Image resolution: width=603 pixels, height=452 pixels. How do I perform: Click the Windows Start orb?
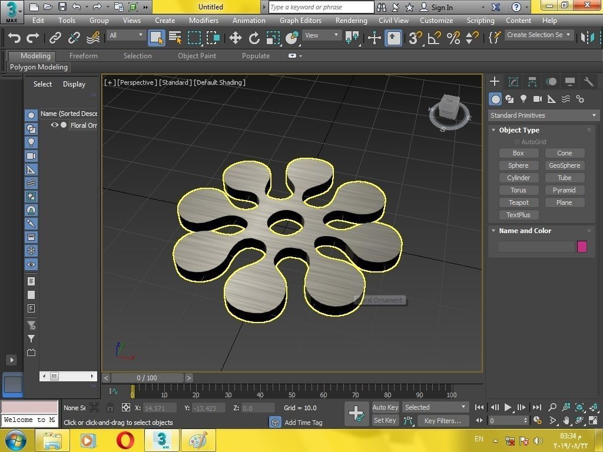(15, 440)
